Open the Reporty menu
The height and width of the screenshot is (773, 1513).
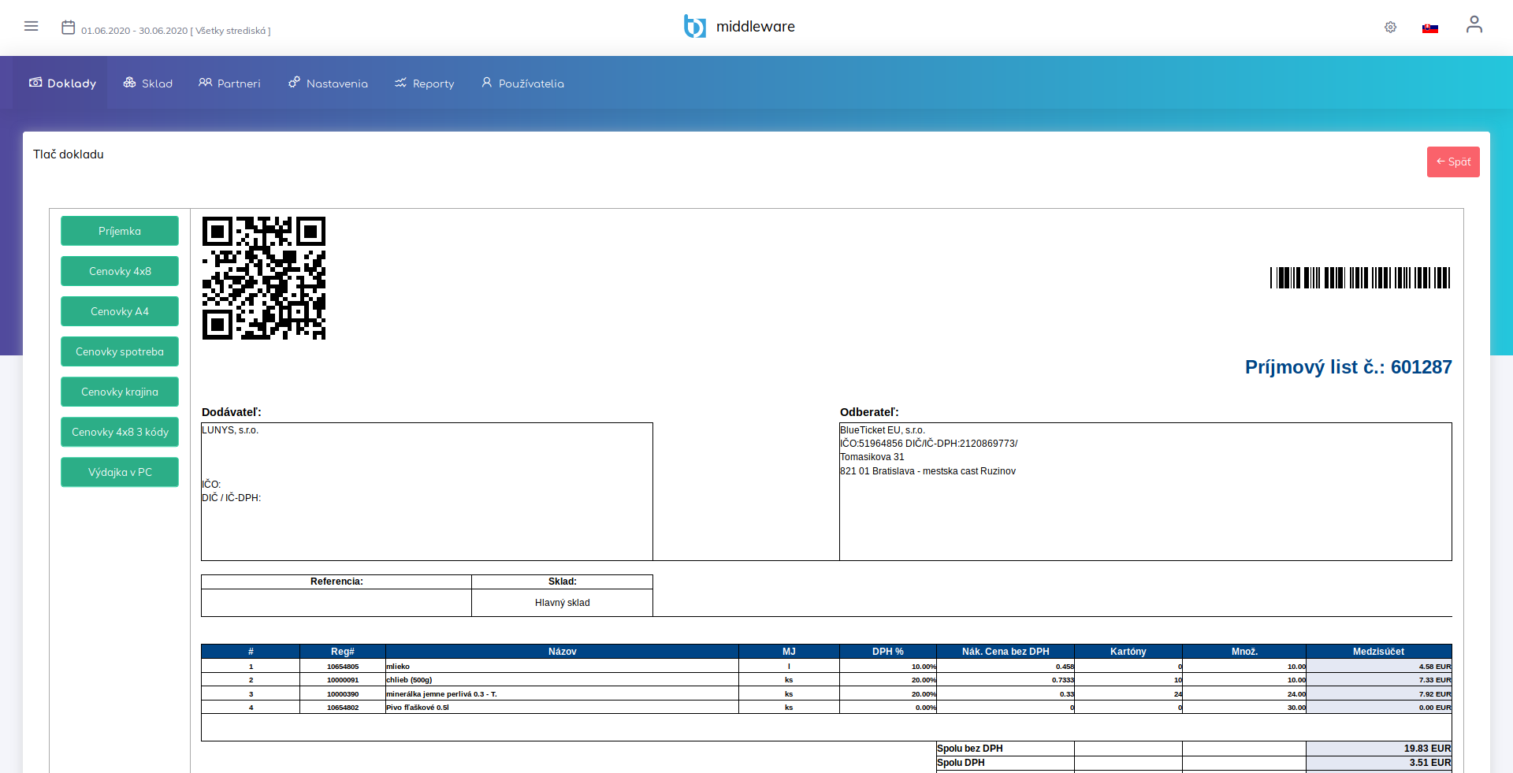click(x=425, y=84)
